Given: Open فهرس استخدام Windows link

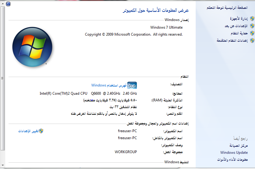Looking at the screenshot, I should tap(109, 85).
